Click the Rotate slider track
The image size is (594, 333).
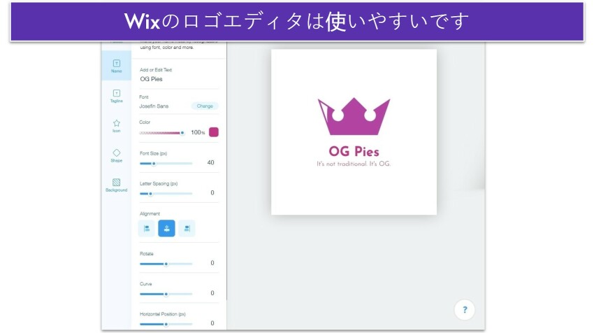click(166, 264)
